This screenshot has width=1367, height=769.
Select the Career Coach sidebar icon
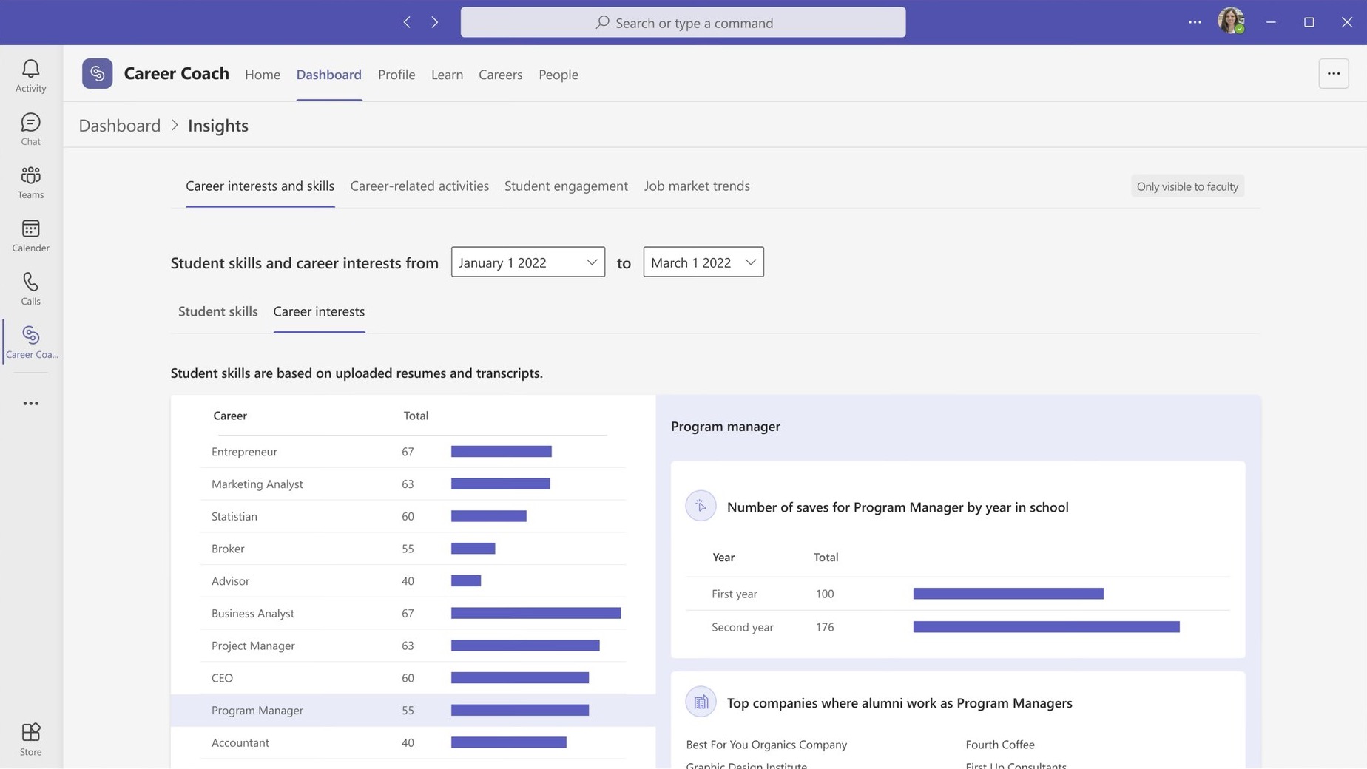30,342
